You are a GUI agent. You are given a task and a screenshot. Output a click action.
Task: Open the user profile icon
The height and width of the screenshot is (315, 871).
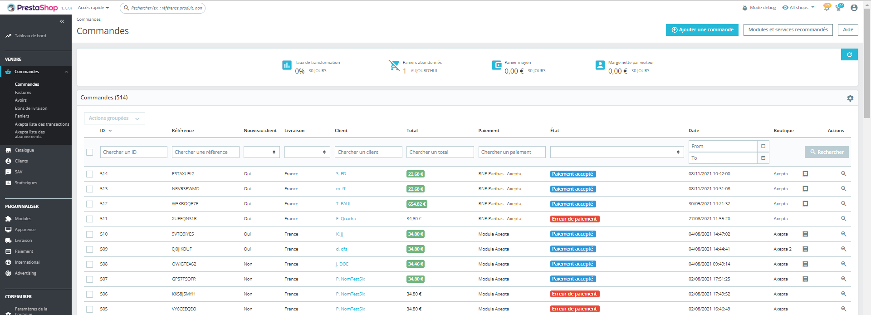point(854,8)
